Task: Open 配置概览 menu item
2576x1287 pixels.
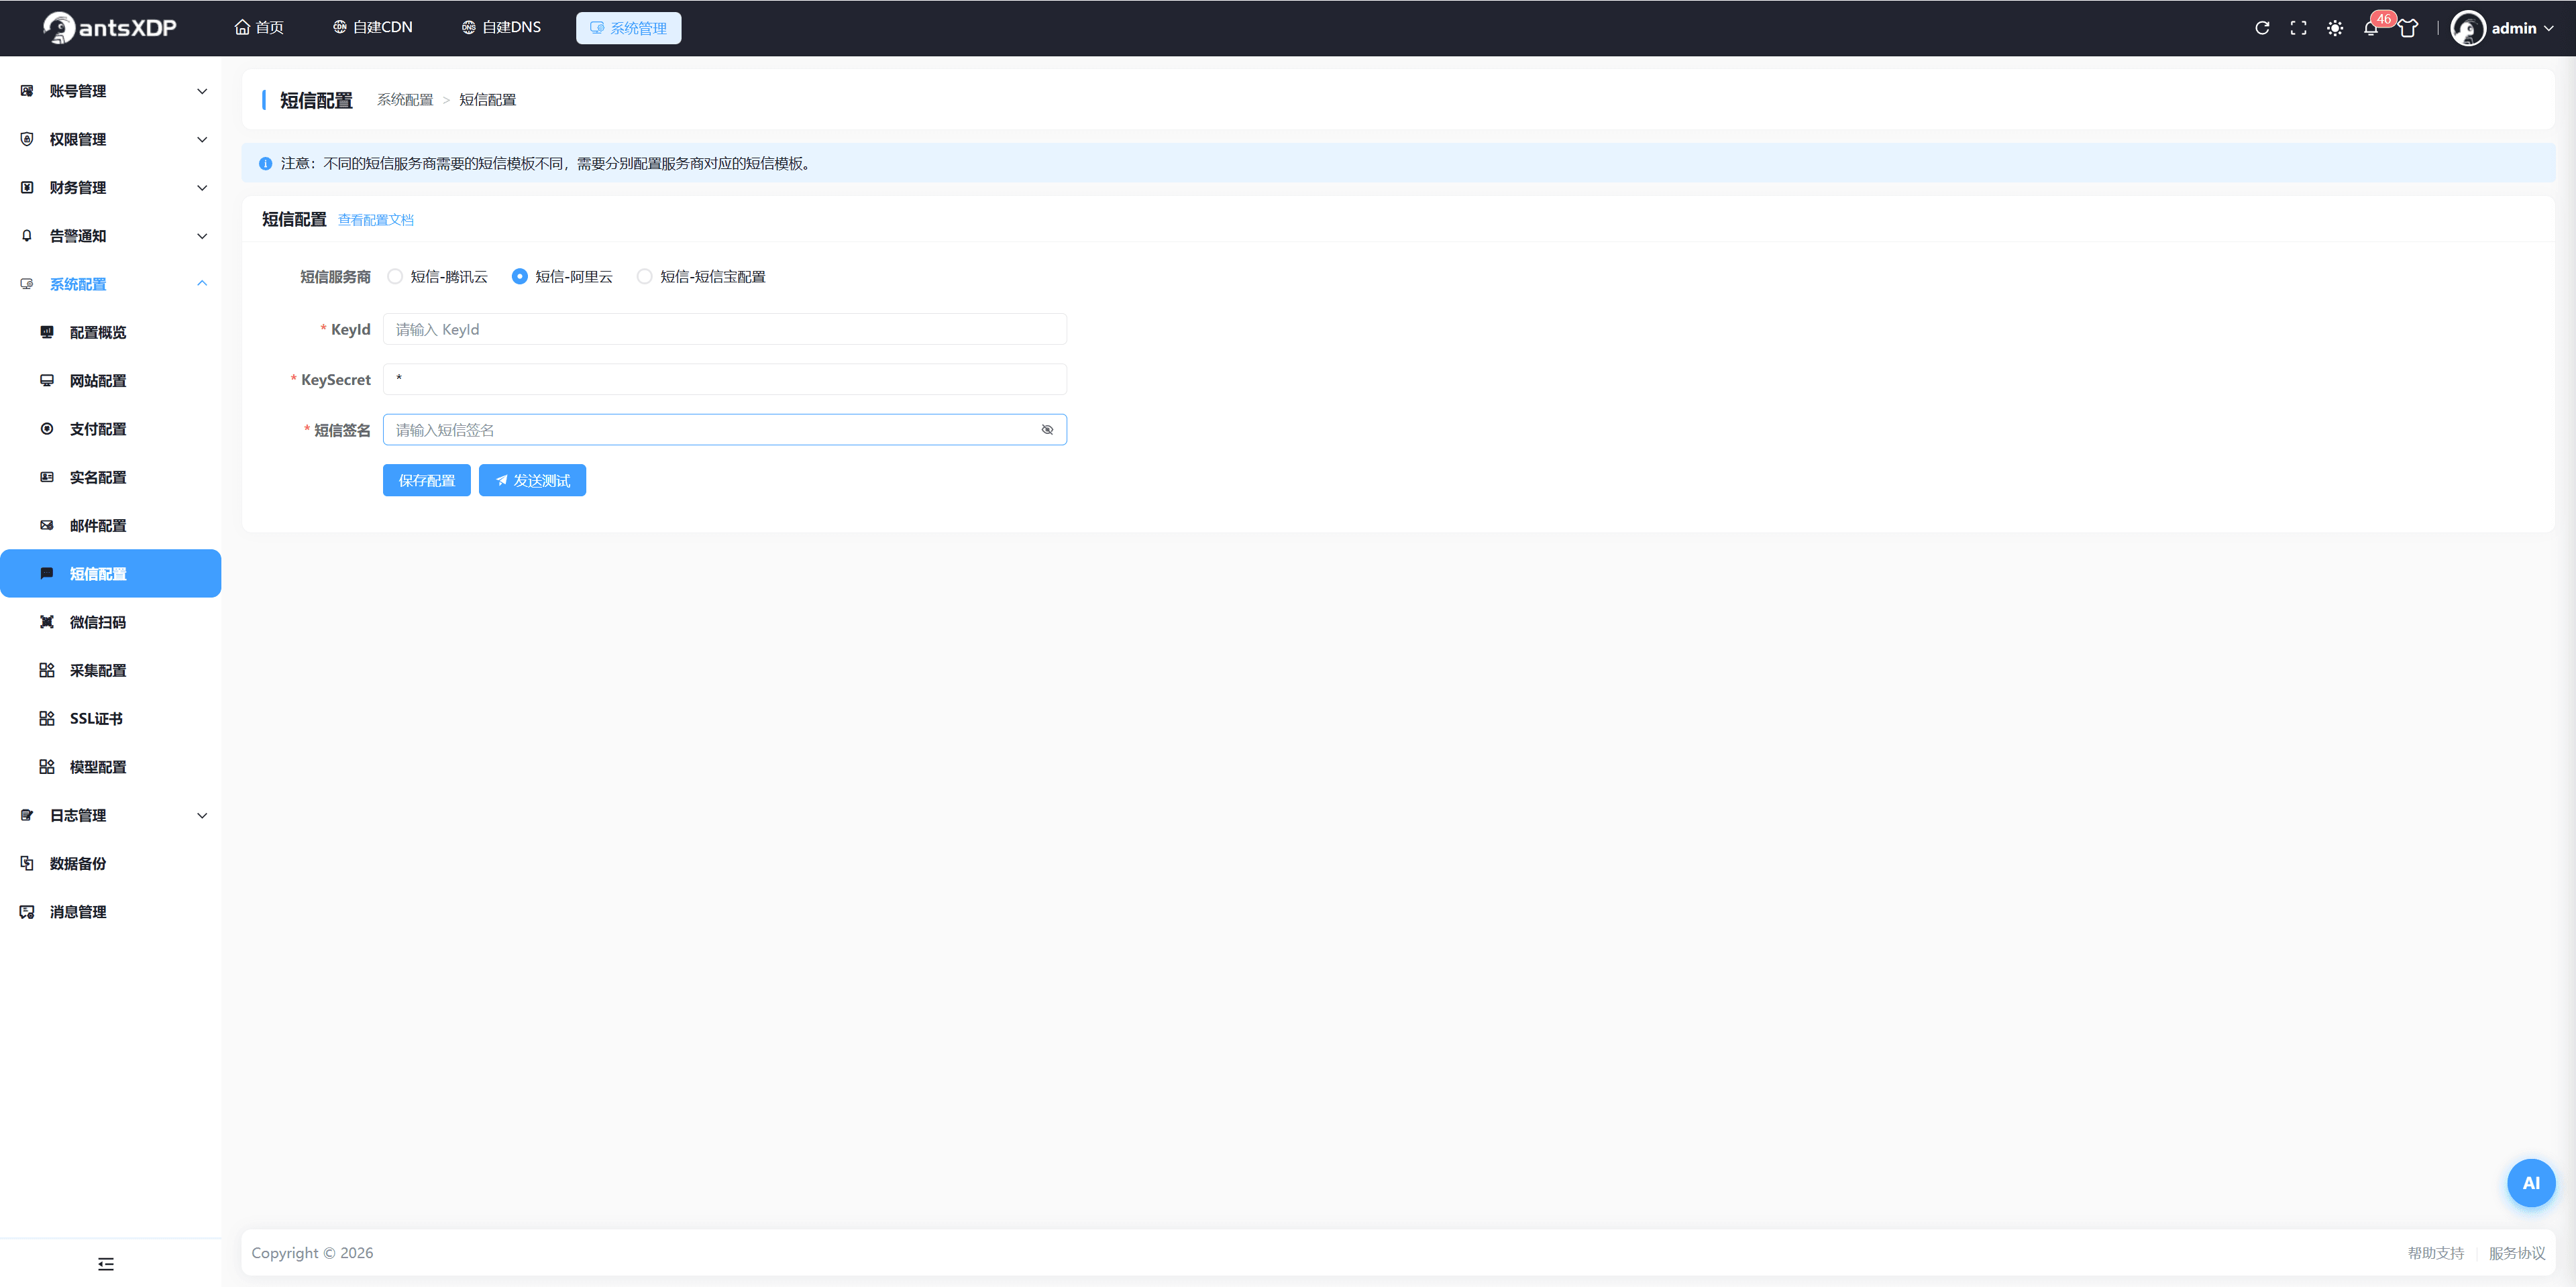Action: click(111, 332)
